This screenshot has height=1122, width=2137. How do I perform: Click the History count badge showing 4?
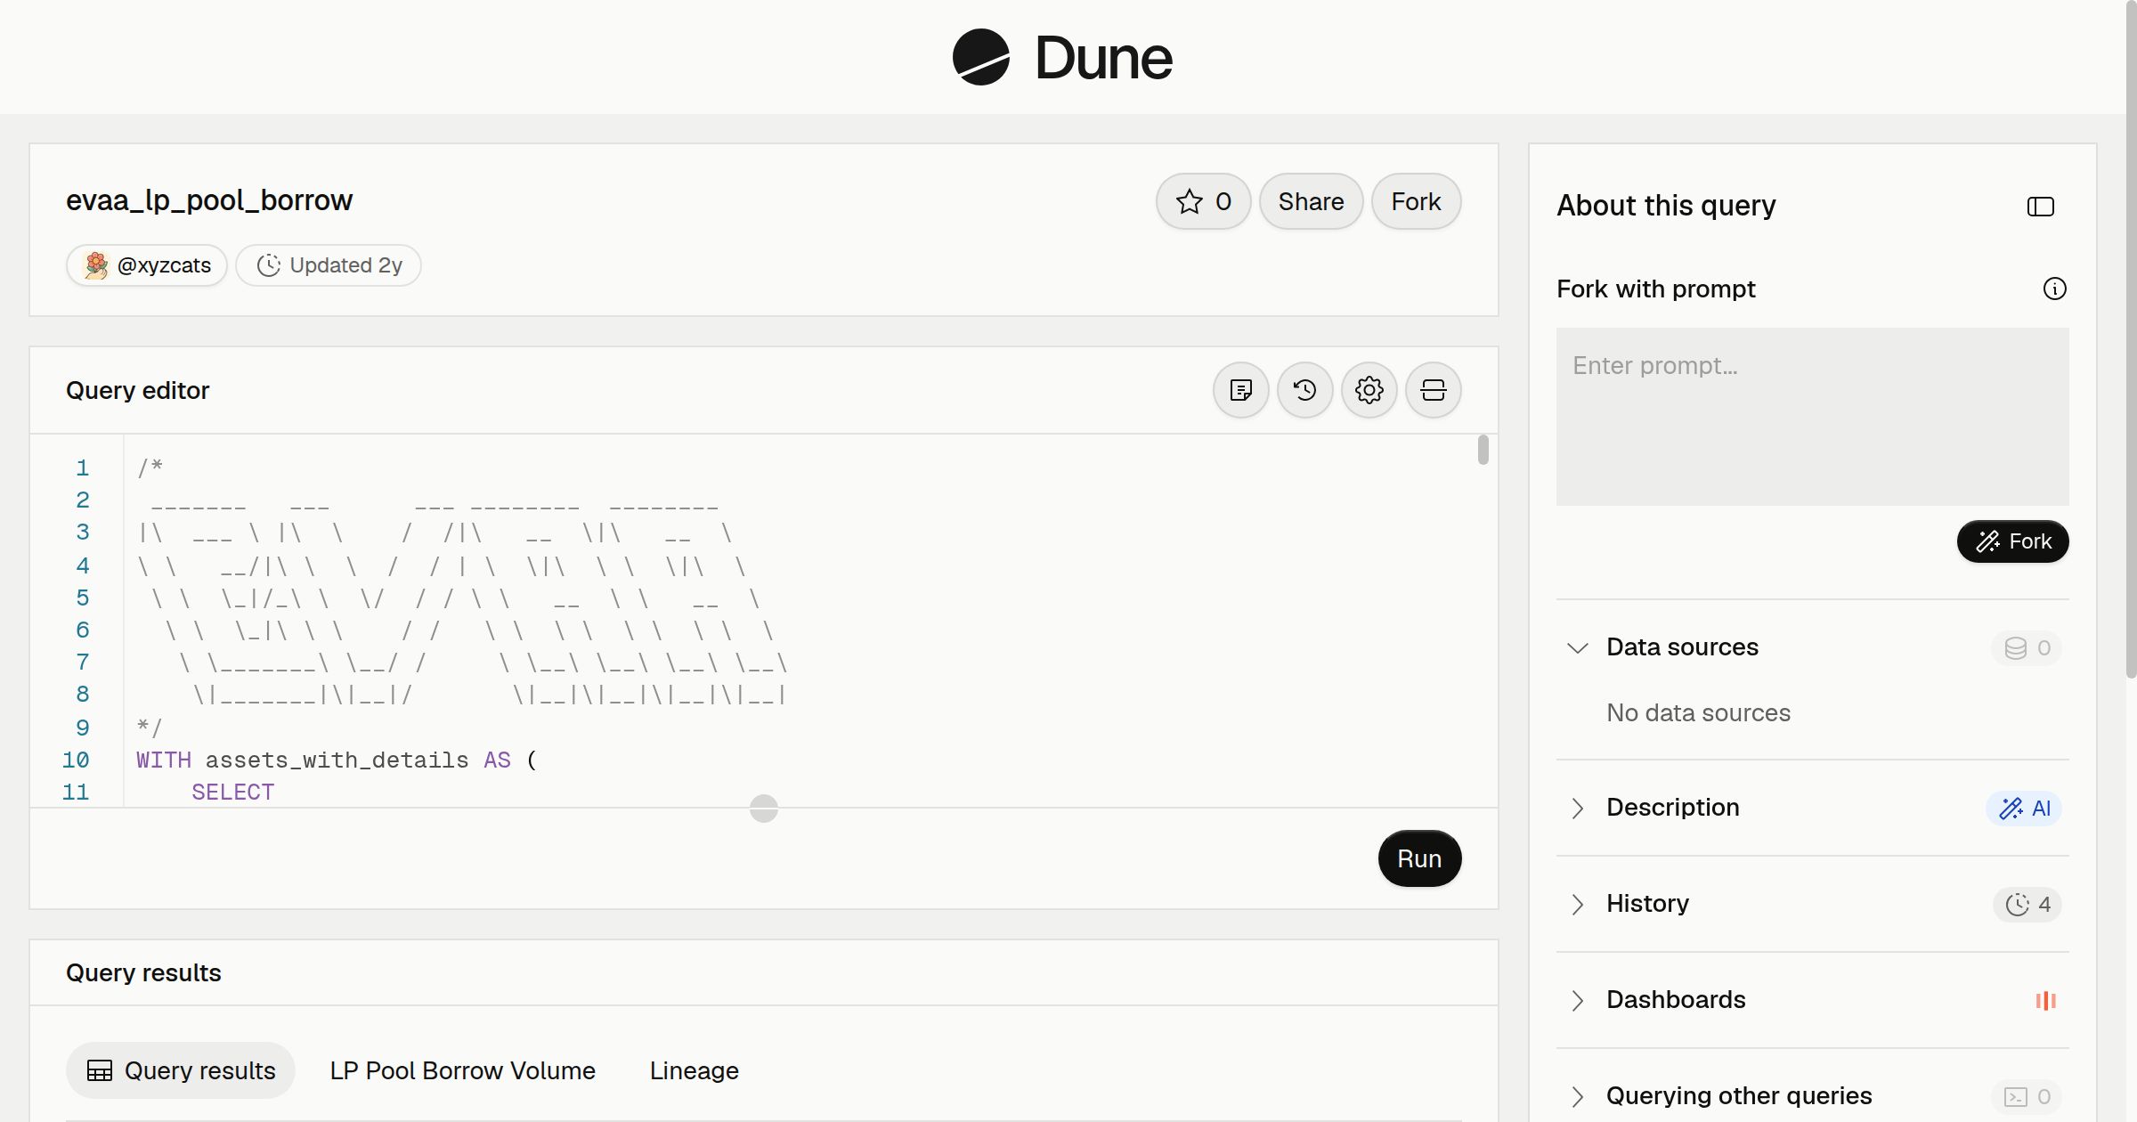click(2027, 904)
